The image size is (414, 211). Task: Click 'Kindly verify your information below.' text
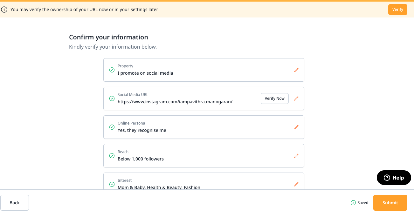113,47
